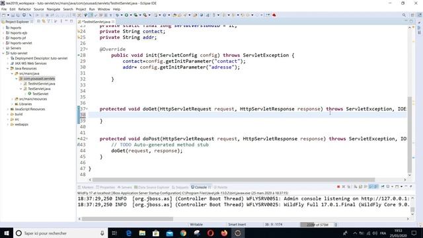Maximize the editor area
This screenshot has width=423, height=238.
pyautogui.click(x=411, y=21)
